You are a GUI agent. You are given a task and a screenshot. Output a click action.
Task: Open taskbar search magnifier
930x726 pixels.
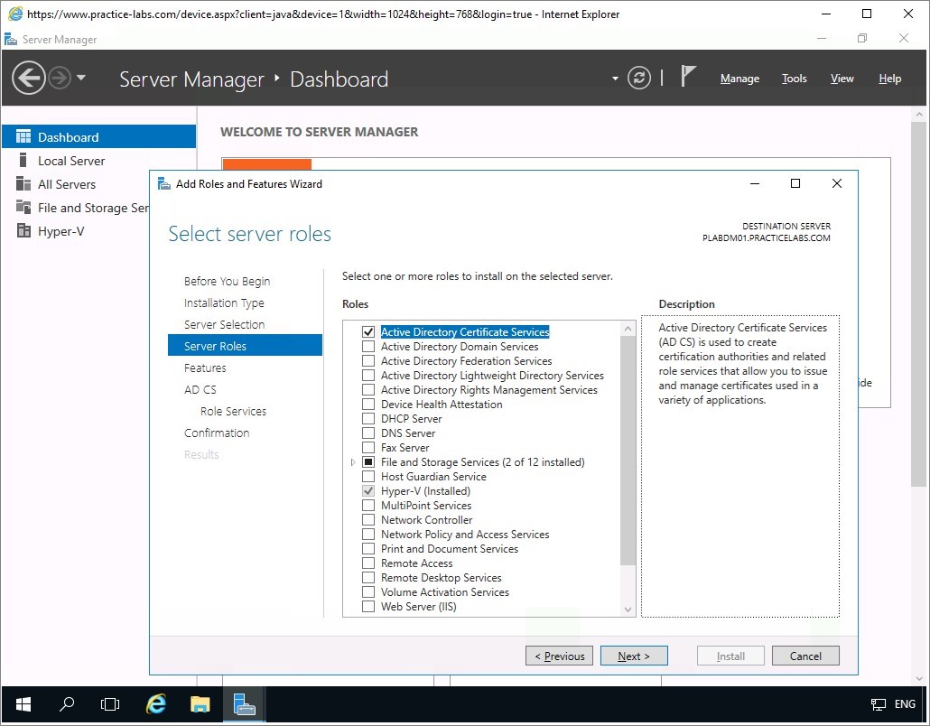pyautogui.click(x=67, y=704)
